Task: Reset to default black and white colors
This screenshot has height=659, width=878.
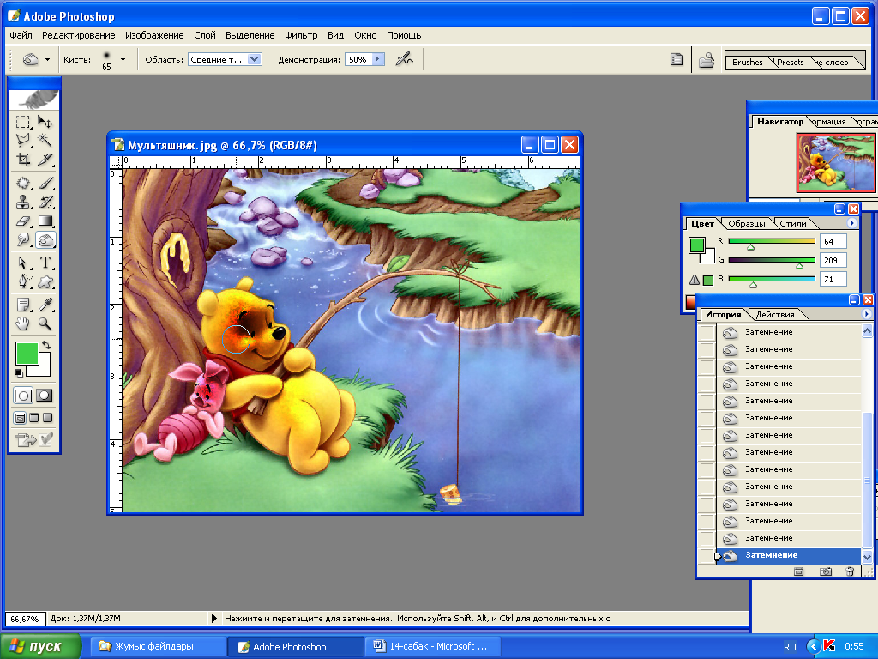Action: coord(19,372)
